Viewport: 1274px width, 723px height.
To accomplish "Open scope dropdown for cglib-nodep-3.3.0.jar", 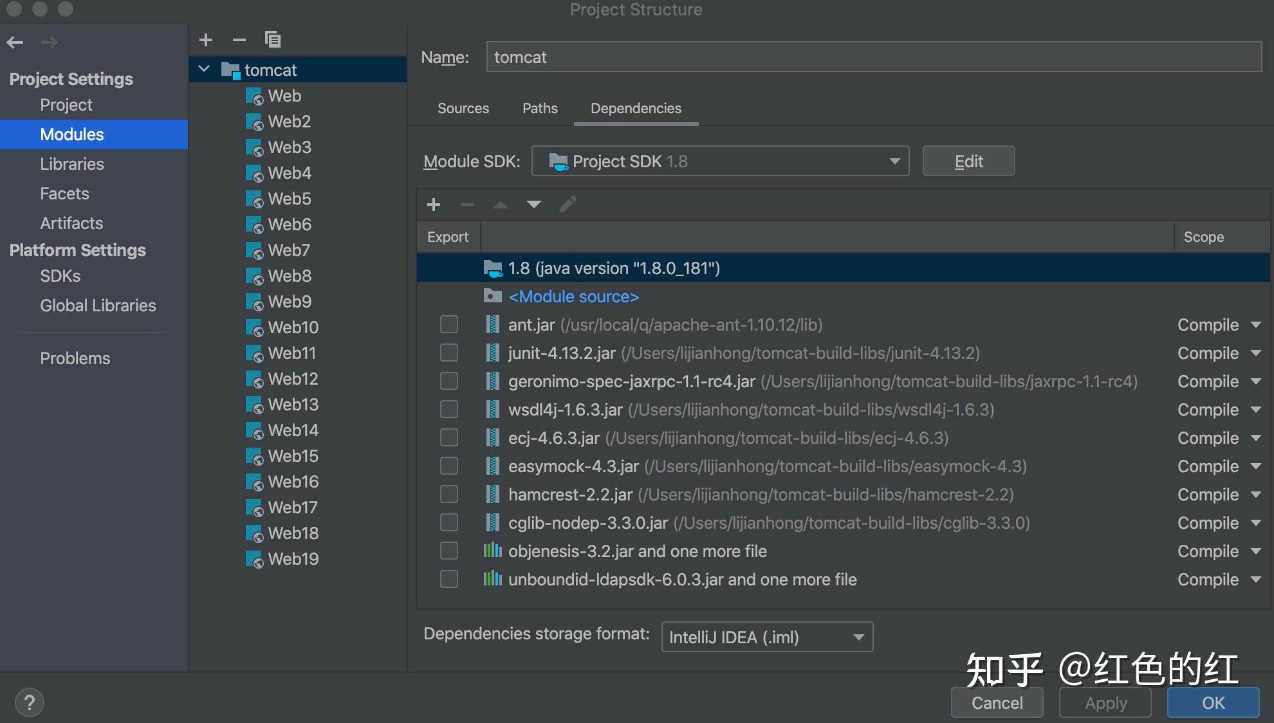I will (1256, 523).
